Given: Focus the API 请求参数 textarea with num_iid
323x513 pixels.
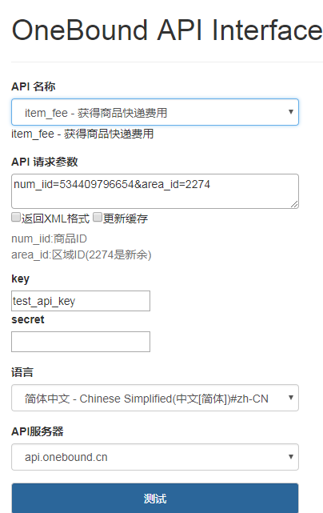Looking at the screenshot, I should 155,191.
